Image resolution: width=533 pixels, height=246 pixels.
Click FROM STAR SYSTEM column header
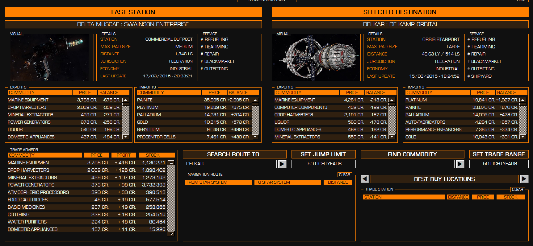click(x=219, y=182)
